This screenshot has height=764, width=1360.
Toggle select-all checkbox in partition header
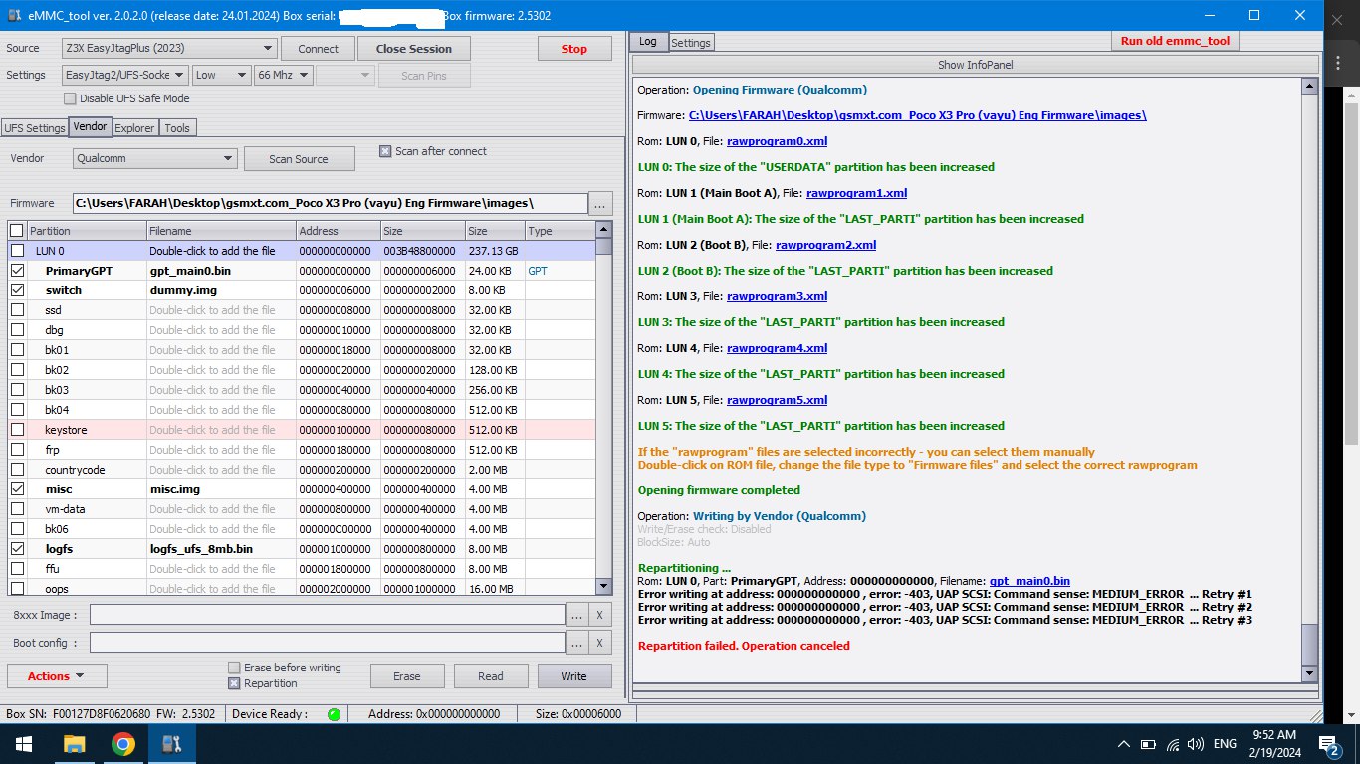coord(17,231)
